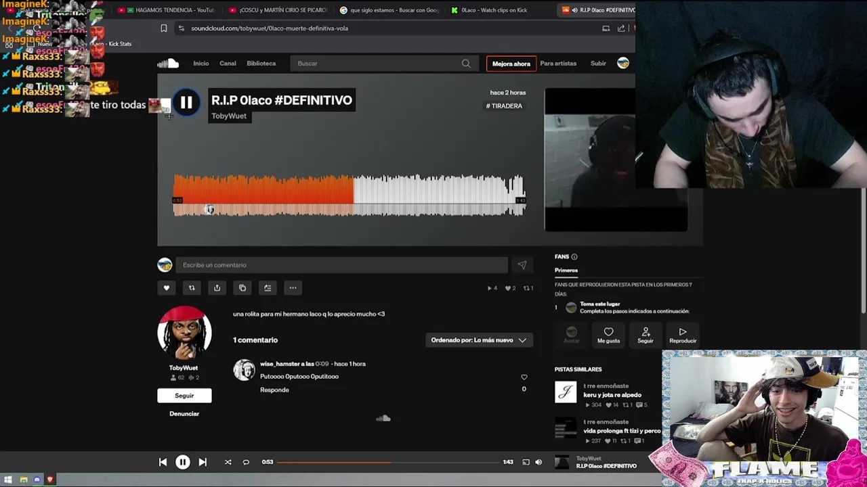867x487 pixels.
Task: Switch to the que siglo estamos Google tab
Action: [x=389, y=10]
